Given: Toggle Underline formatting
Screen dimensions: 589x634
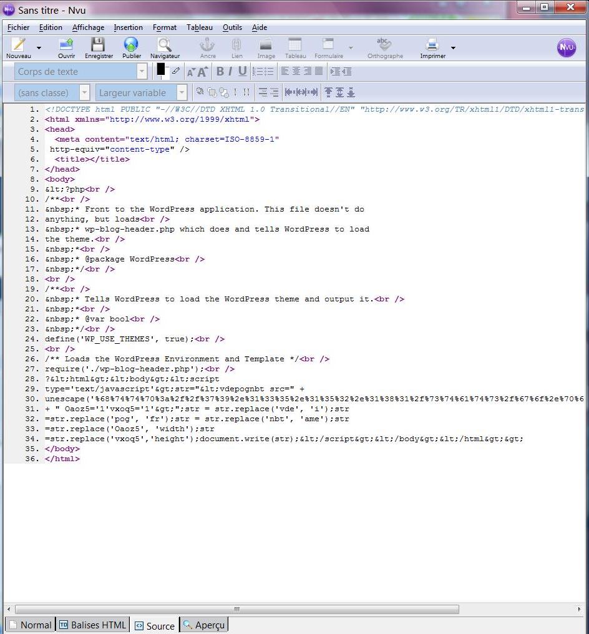Looking at the screenshot, I should pos(242,72).
